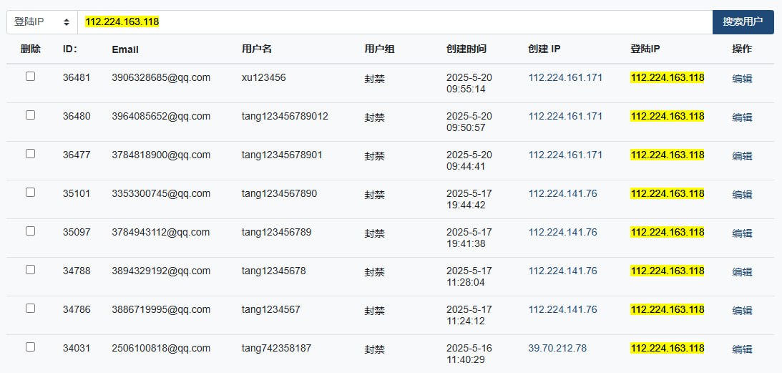Open 编辑 for user ID 36480
The width and height of the screenshot is (782, 373).
coord(742,117)
